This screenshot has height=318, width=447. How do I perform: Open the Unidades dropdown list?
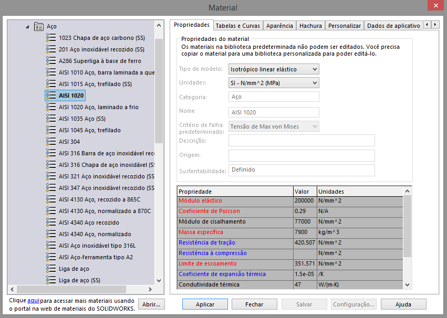coord(274,83)
